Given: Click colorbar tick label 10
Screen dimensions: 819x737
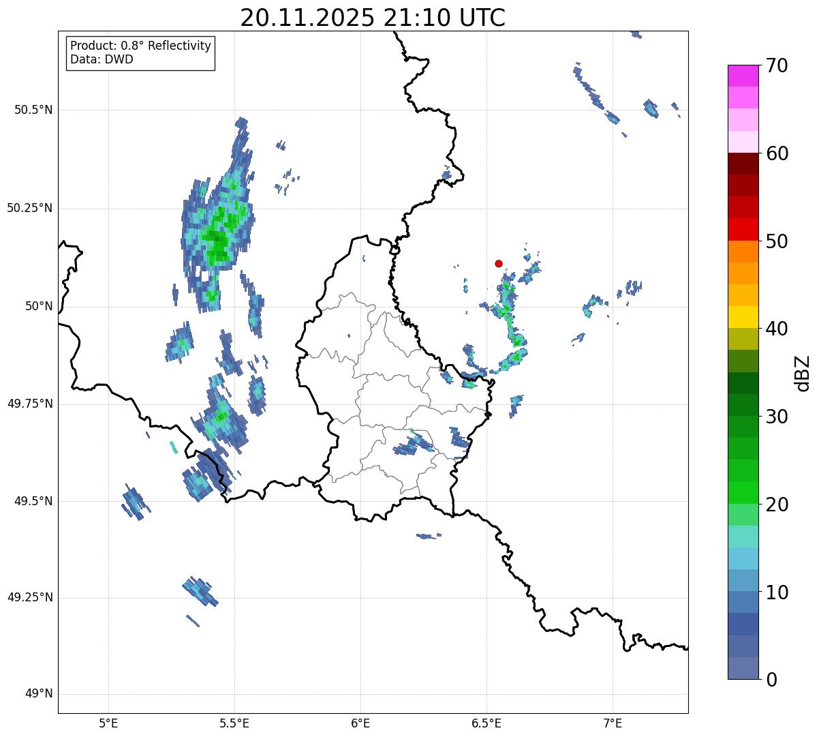Looking at the screenshot, I should coord(777,592).
